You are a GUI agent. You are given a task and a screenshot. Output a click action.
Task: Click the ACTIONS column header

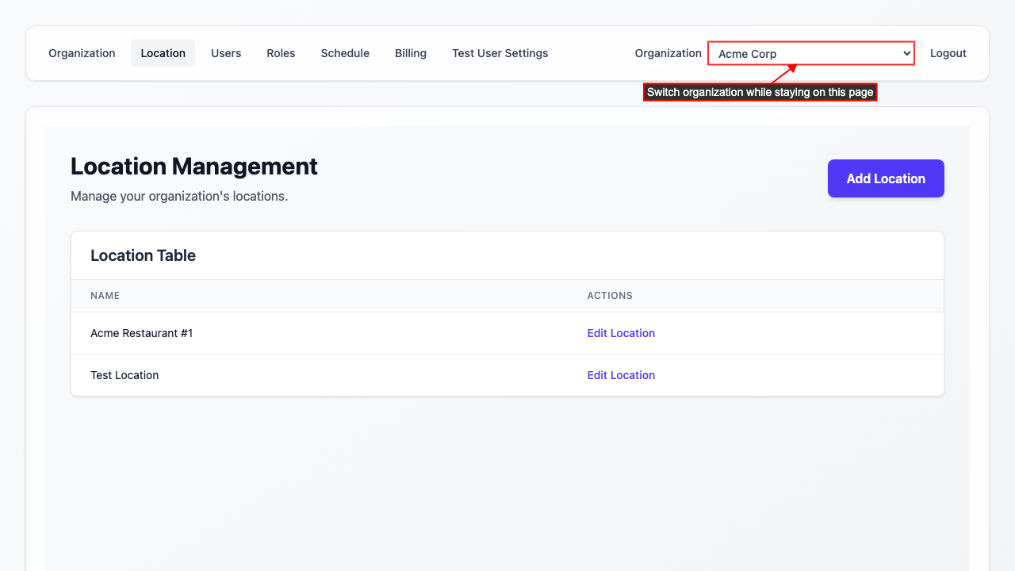tap(610, 296)
